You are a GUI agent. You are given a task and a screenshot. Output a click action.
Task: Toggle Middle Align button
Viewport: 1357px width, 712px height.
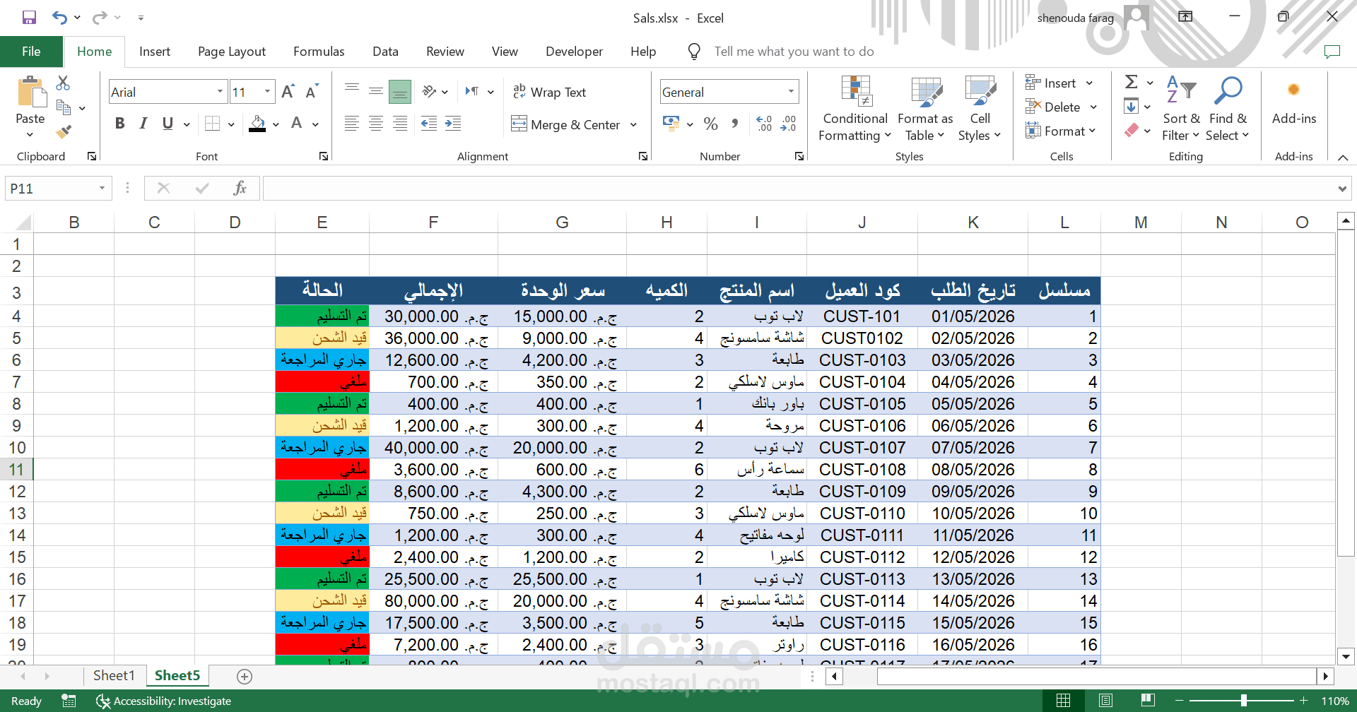coord(376,90)
